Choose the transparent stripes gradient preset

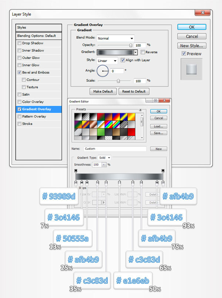point(124,125)
